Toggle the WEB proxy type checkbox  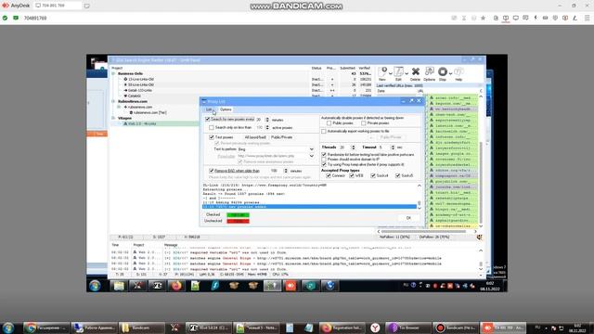point(352,175)
